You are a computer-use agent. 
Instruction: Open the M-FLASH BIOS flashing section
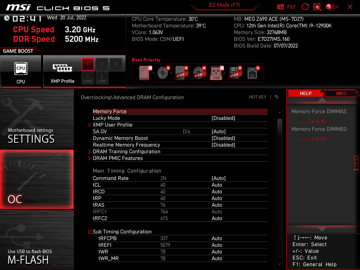pyautogui.click(x=37, y=240)
